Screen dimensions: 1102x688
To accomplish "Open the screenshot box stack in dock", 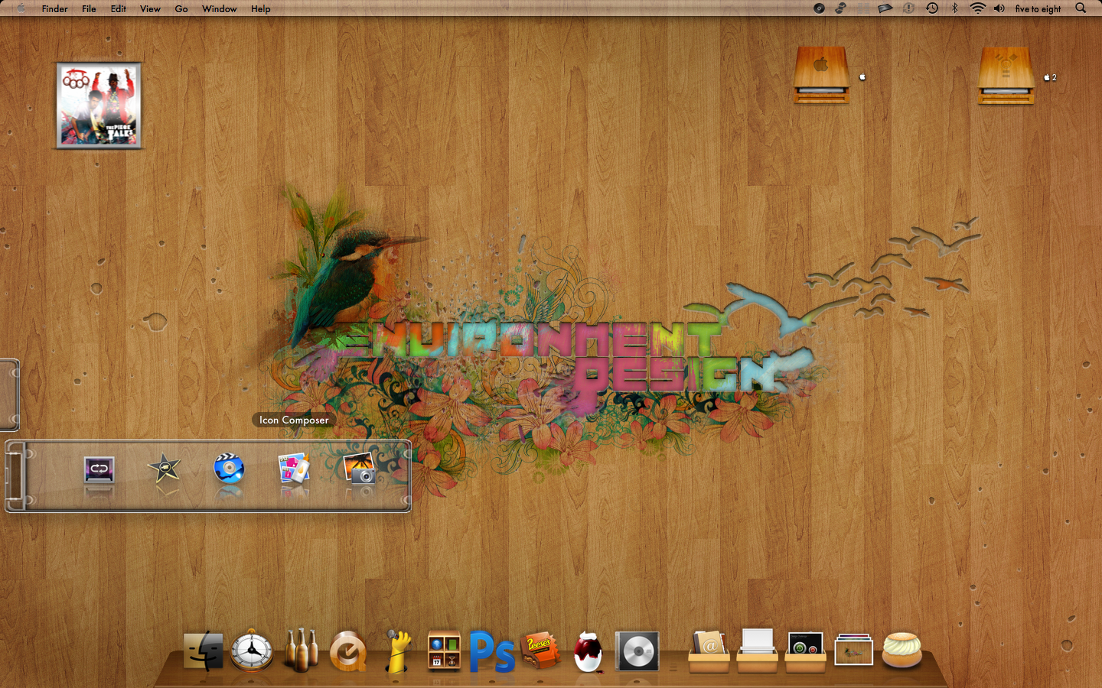I will pos(805,651).
